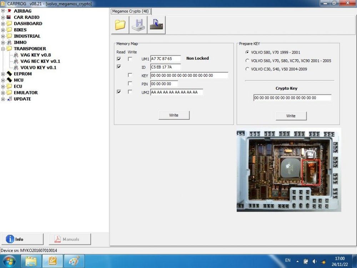Toggle the UM1 Write checkbox
The image size is (357, 268).
point(130,59)
